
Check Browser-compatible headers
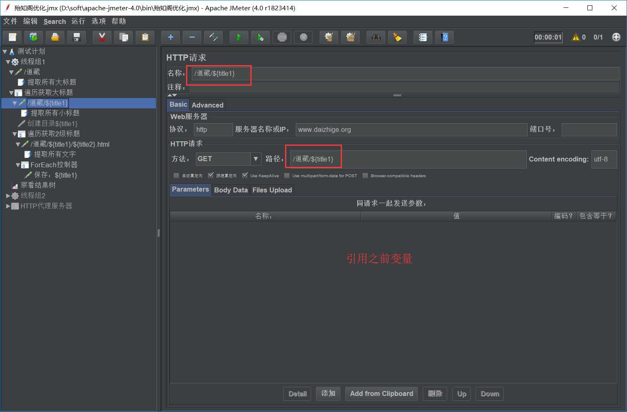(x=365, y=176)
